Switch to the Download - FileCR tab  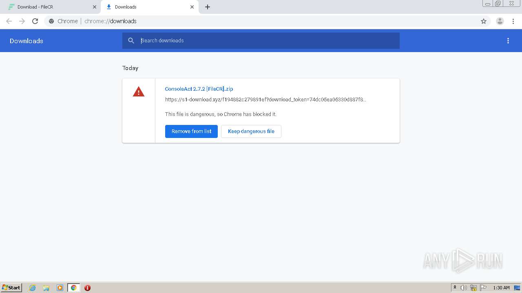click(x=51, y=7)
